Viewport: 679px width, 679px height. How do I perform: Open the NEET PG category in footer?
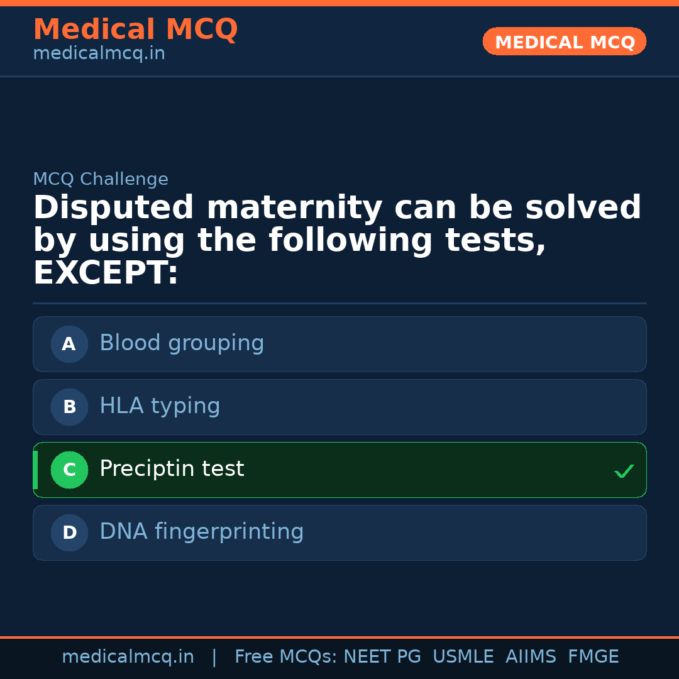[x=382, y=656]
